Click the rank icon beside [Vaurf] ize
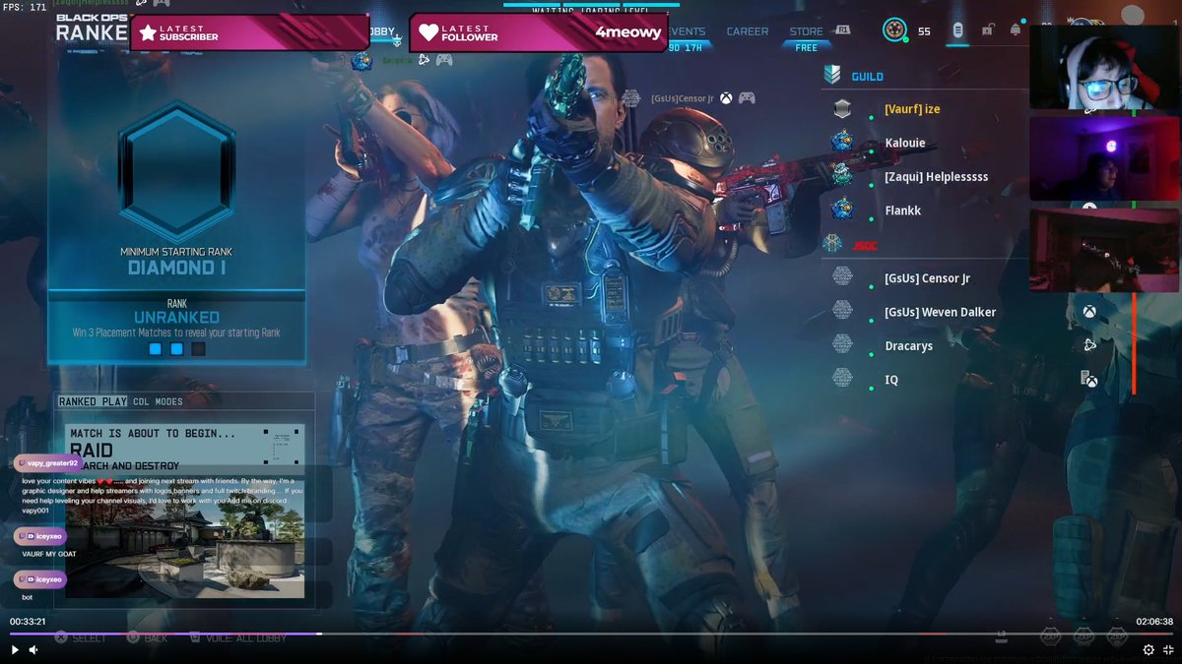The height and width of the screenshot is (664, 1182). 841,108
